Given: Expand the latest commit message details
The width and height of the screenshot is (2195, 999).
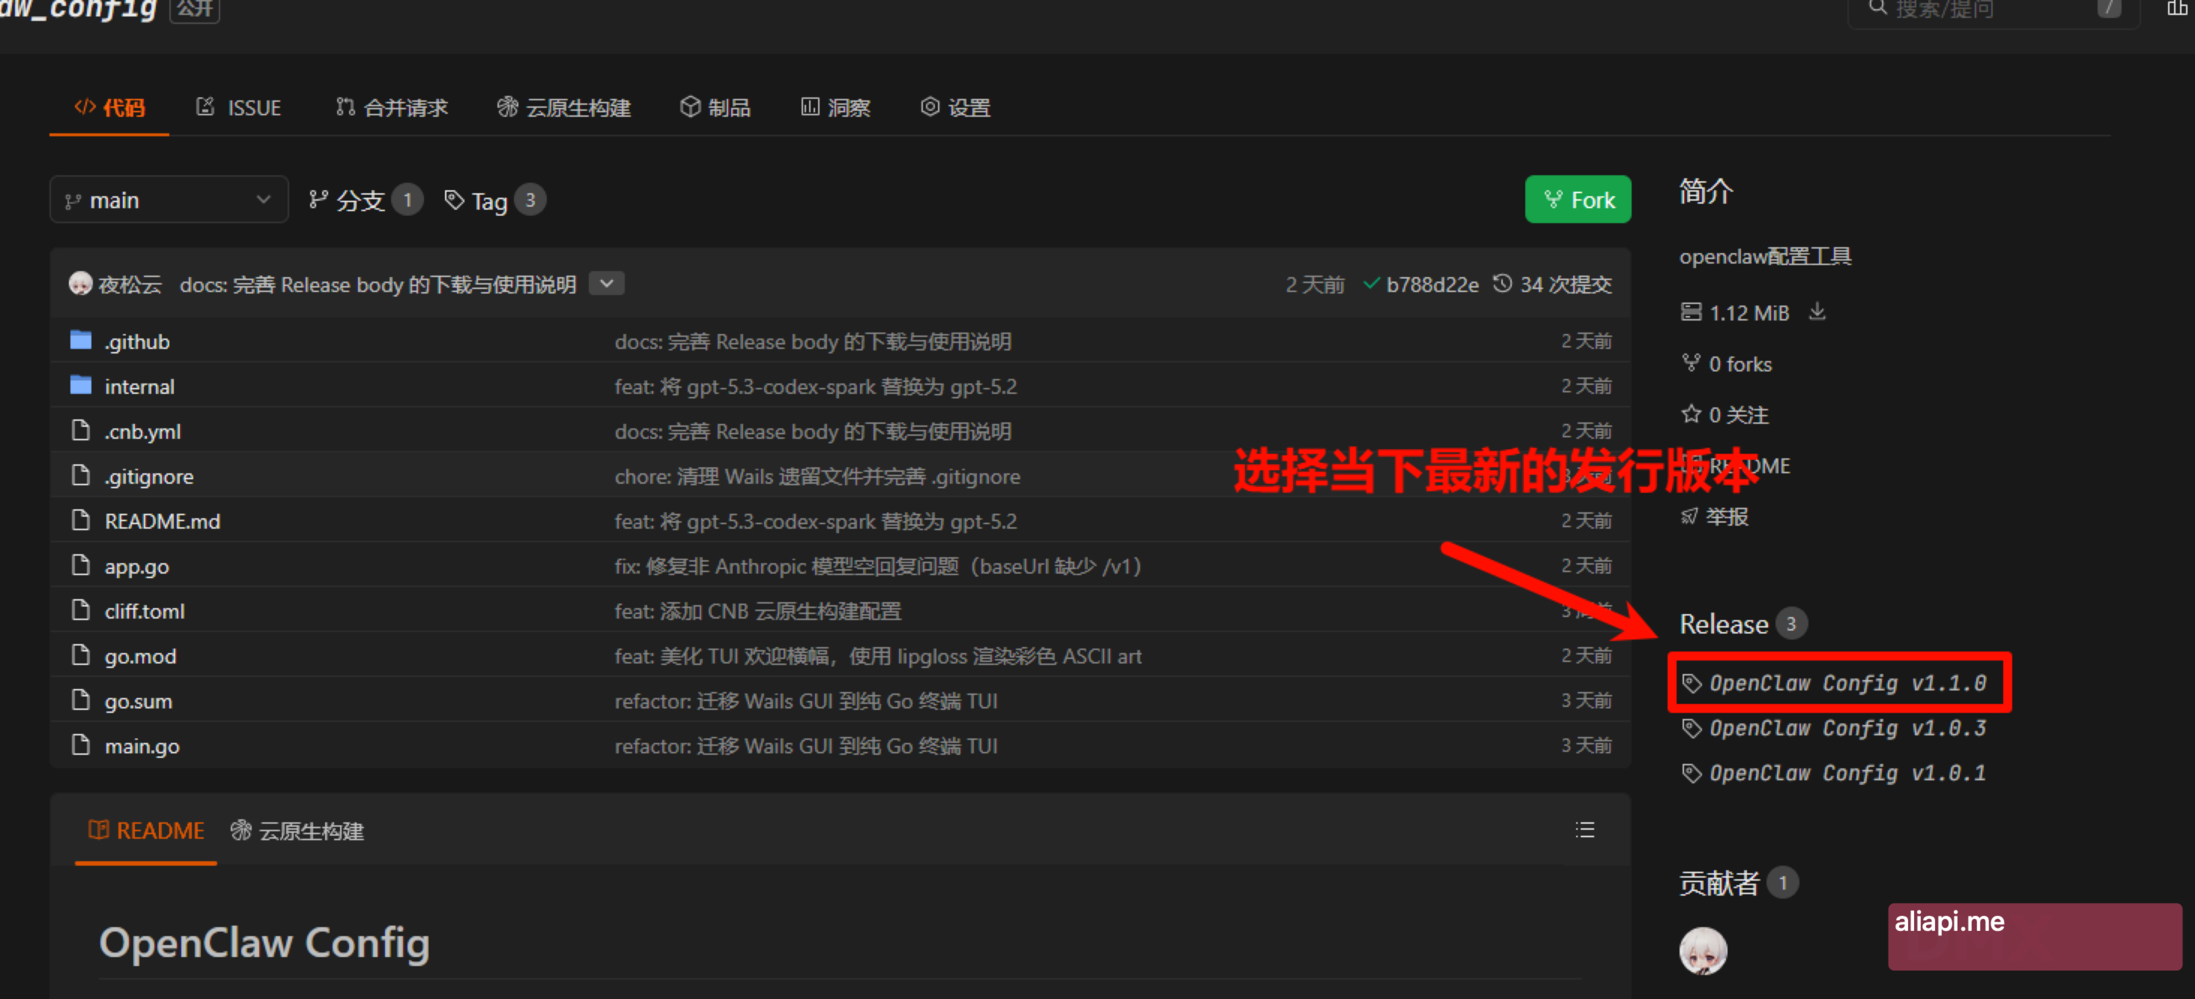Looking at the screenshot, I should point(607,283).
